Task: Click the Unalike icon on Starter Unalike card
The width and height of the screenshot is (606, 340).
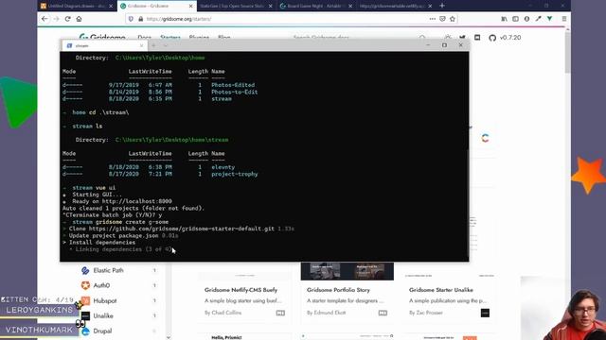Action: pos(485,313)
